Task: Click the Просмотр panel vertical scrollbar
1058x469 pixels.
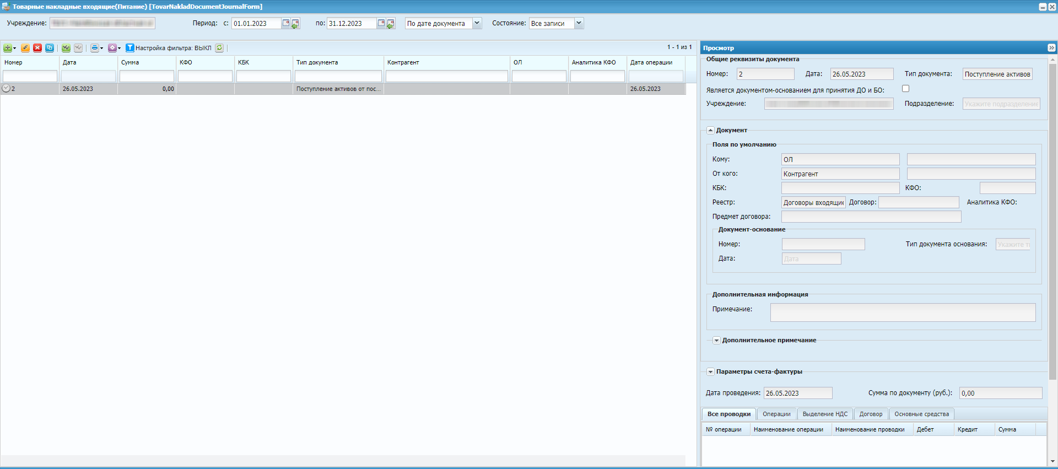Action: coord(1052,220)
